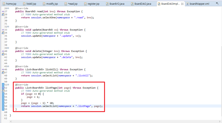
Task: Open the register.jsp tab
Action: click(92, 4)
